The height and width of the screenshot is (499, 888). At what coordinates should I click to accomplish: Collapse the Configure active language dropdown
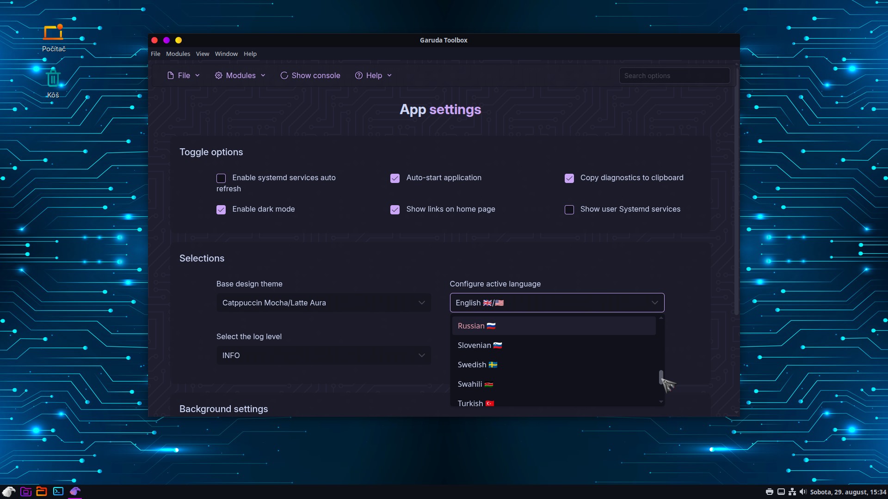(x=557, y=303)
